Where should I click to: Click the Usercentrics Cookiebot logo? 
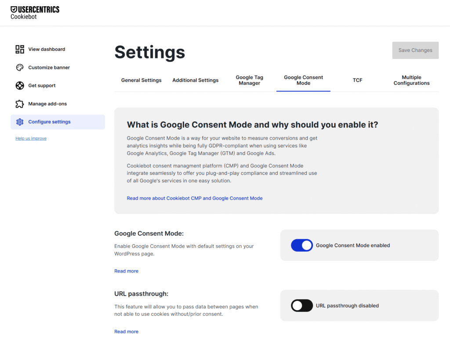[x=35, y=13]
